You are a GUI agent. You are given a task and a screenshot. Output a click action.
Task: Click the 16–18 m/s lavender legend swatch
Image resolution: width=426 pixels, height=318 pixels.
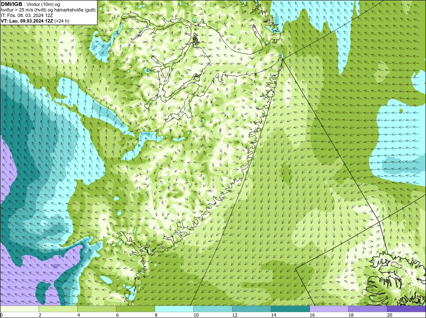tap(329, 309)
